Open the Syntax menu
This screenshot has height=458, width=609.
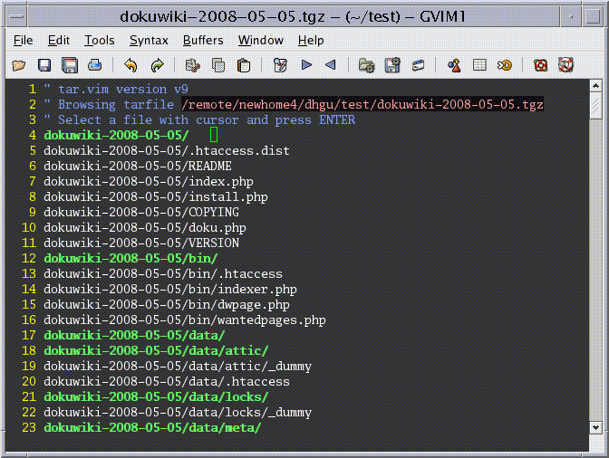[x=149, y=41]
